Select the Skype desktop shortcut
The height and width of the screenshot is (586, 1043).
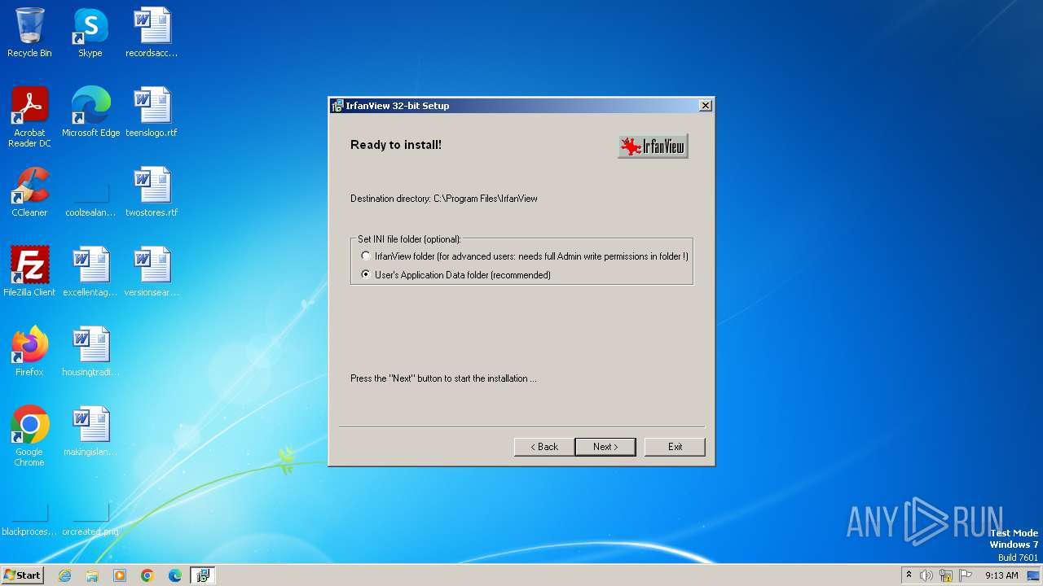point(90,33)
